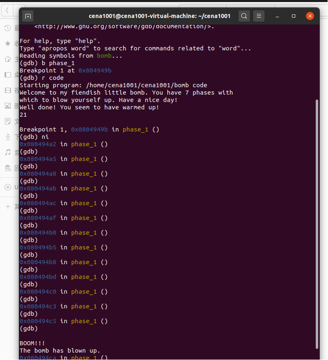
Task: Click the 0x080494ac address line
Action: click(63, 203)
